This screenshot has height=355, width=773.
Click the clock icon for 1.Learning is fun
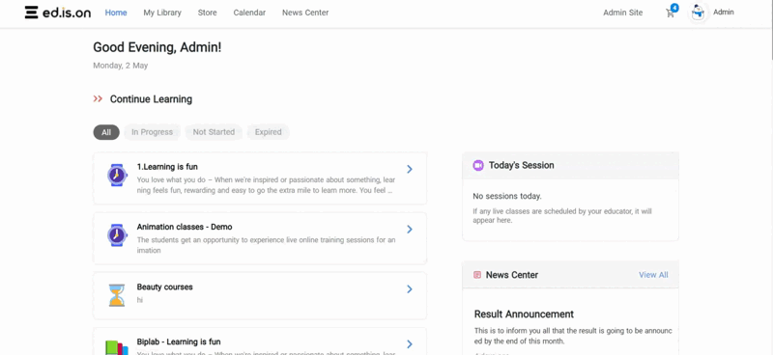click(117, 175)
